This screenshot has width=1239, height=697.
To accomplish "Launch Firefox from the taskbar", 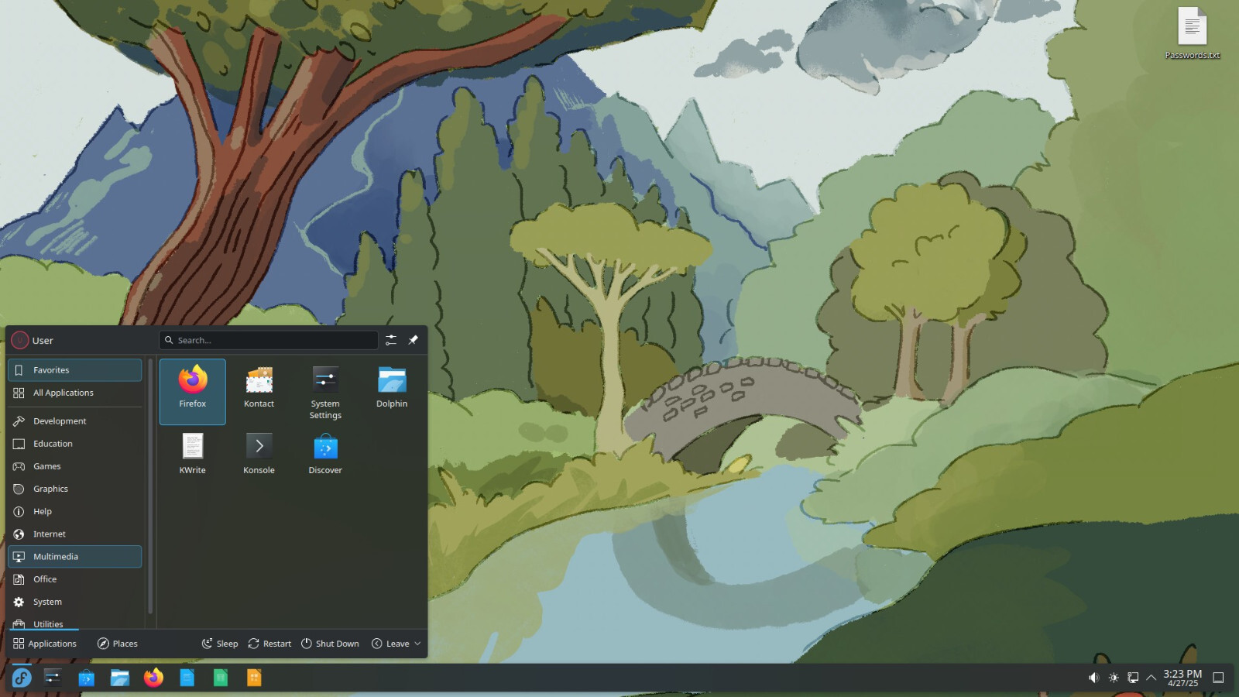I will (153, 678).
